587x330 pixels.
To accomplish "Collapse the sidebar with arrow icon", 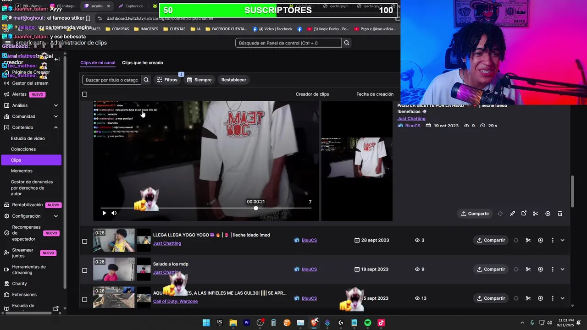I will click(x=57, y=59).
